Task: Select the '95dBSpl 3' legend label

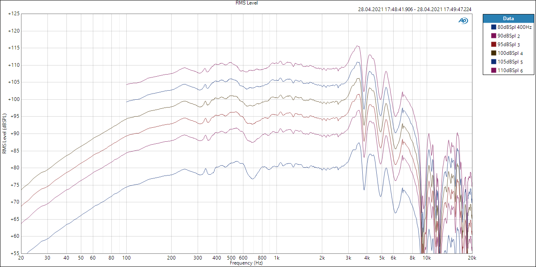Action: [x=508, y=44]
